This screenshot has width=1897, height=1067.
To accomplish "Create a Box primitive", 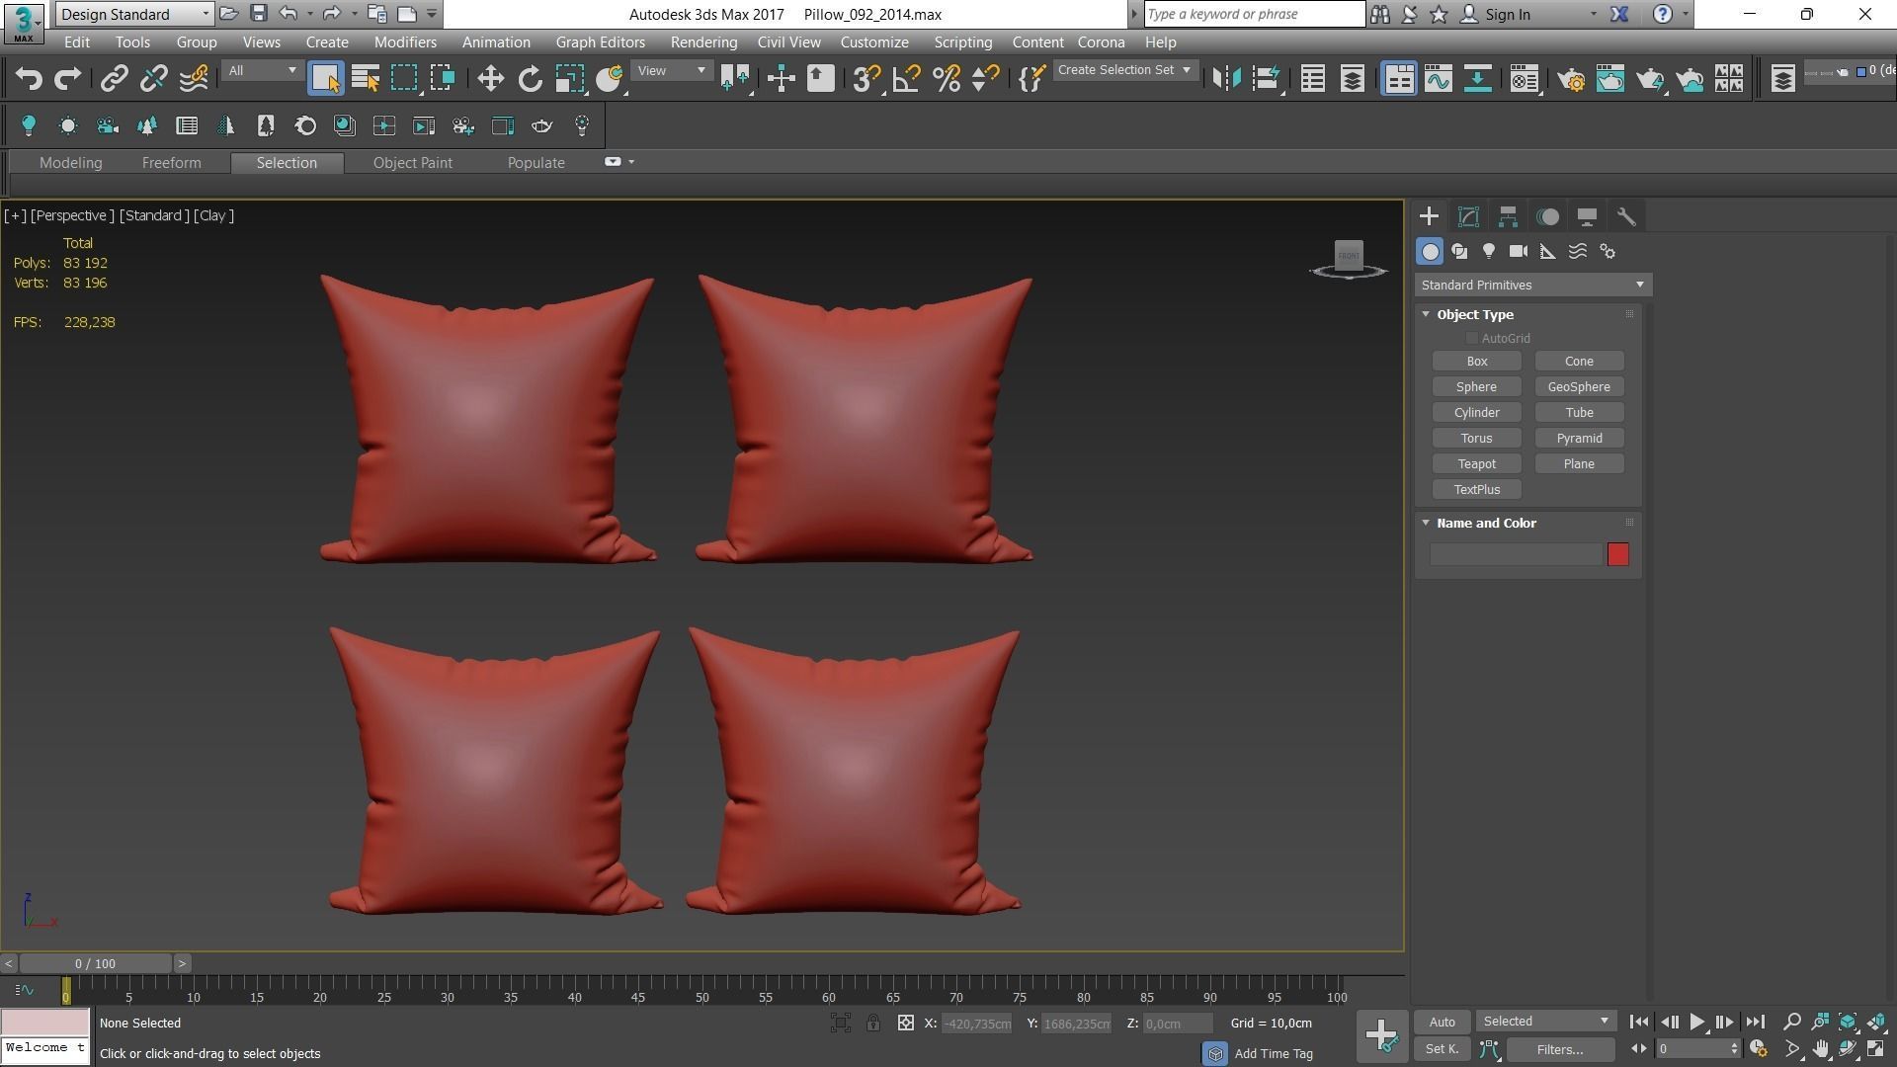I will (1477, 362).
